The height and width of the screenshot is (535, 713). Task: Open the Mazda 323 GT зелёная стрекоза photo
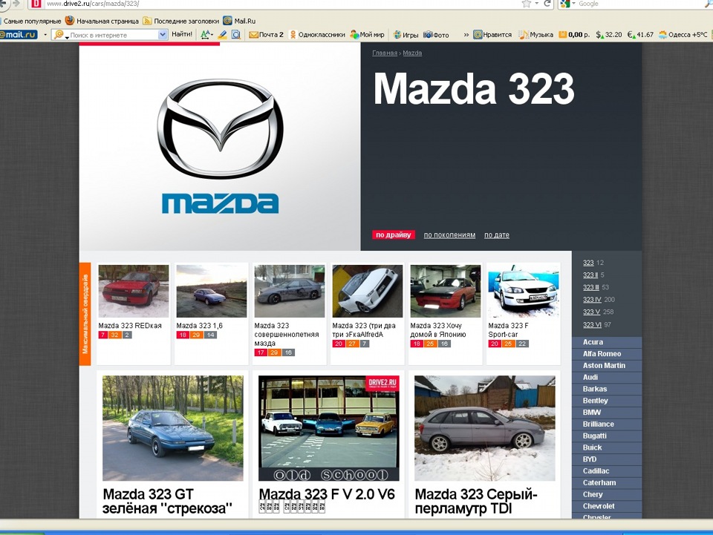coord(173,428)
